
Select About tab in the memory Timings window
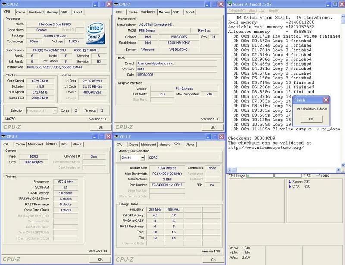(77, 144)
